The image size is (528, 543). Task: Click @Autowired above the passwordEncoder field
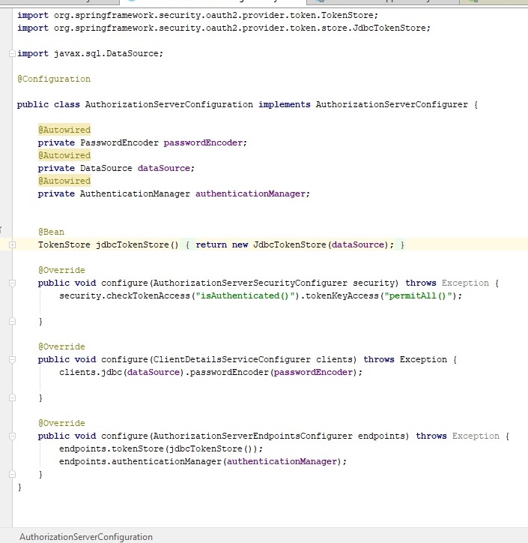[x=64, y=130]
